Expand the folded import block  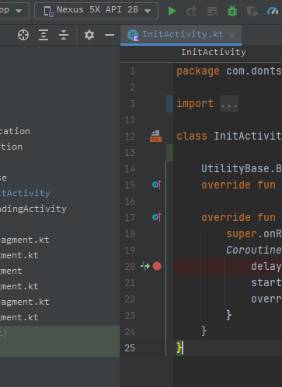(229, 104)
